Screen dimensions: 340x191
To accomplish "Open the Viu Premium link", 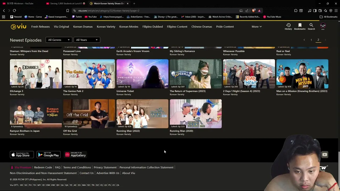I will pyautogui.click(x=21, y=167).
